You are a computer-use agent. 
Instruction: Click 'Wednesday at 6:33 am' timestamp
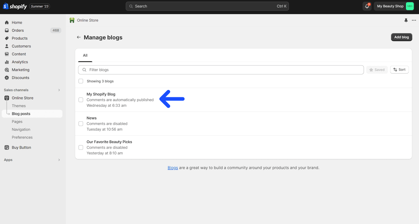click(107, 106)
